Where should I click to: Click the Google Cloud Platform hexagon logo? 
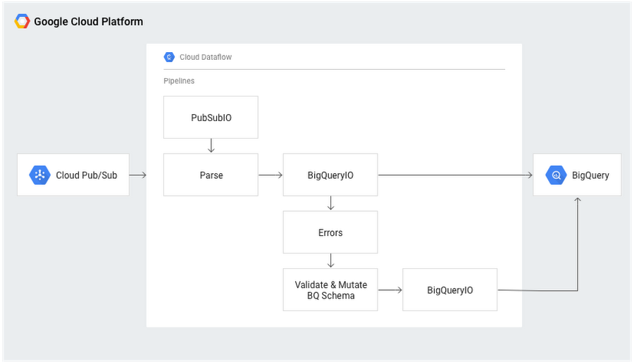(23, 21)
